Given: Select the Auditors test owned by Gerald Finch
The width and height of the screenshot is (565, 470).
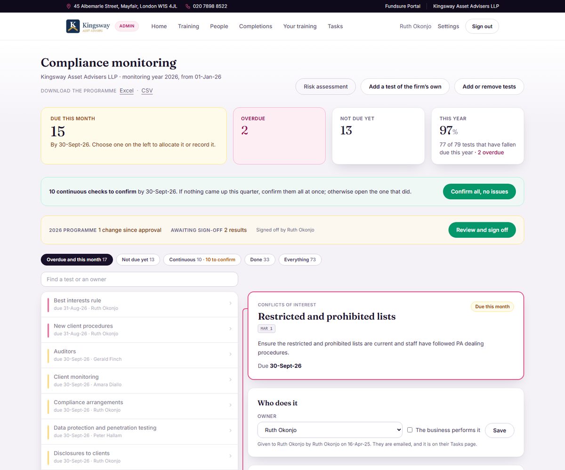Looking at the screenshot, I should tap(139, 355).
